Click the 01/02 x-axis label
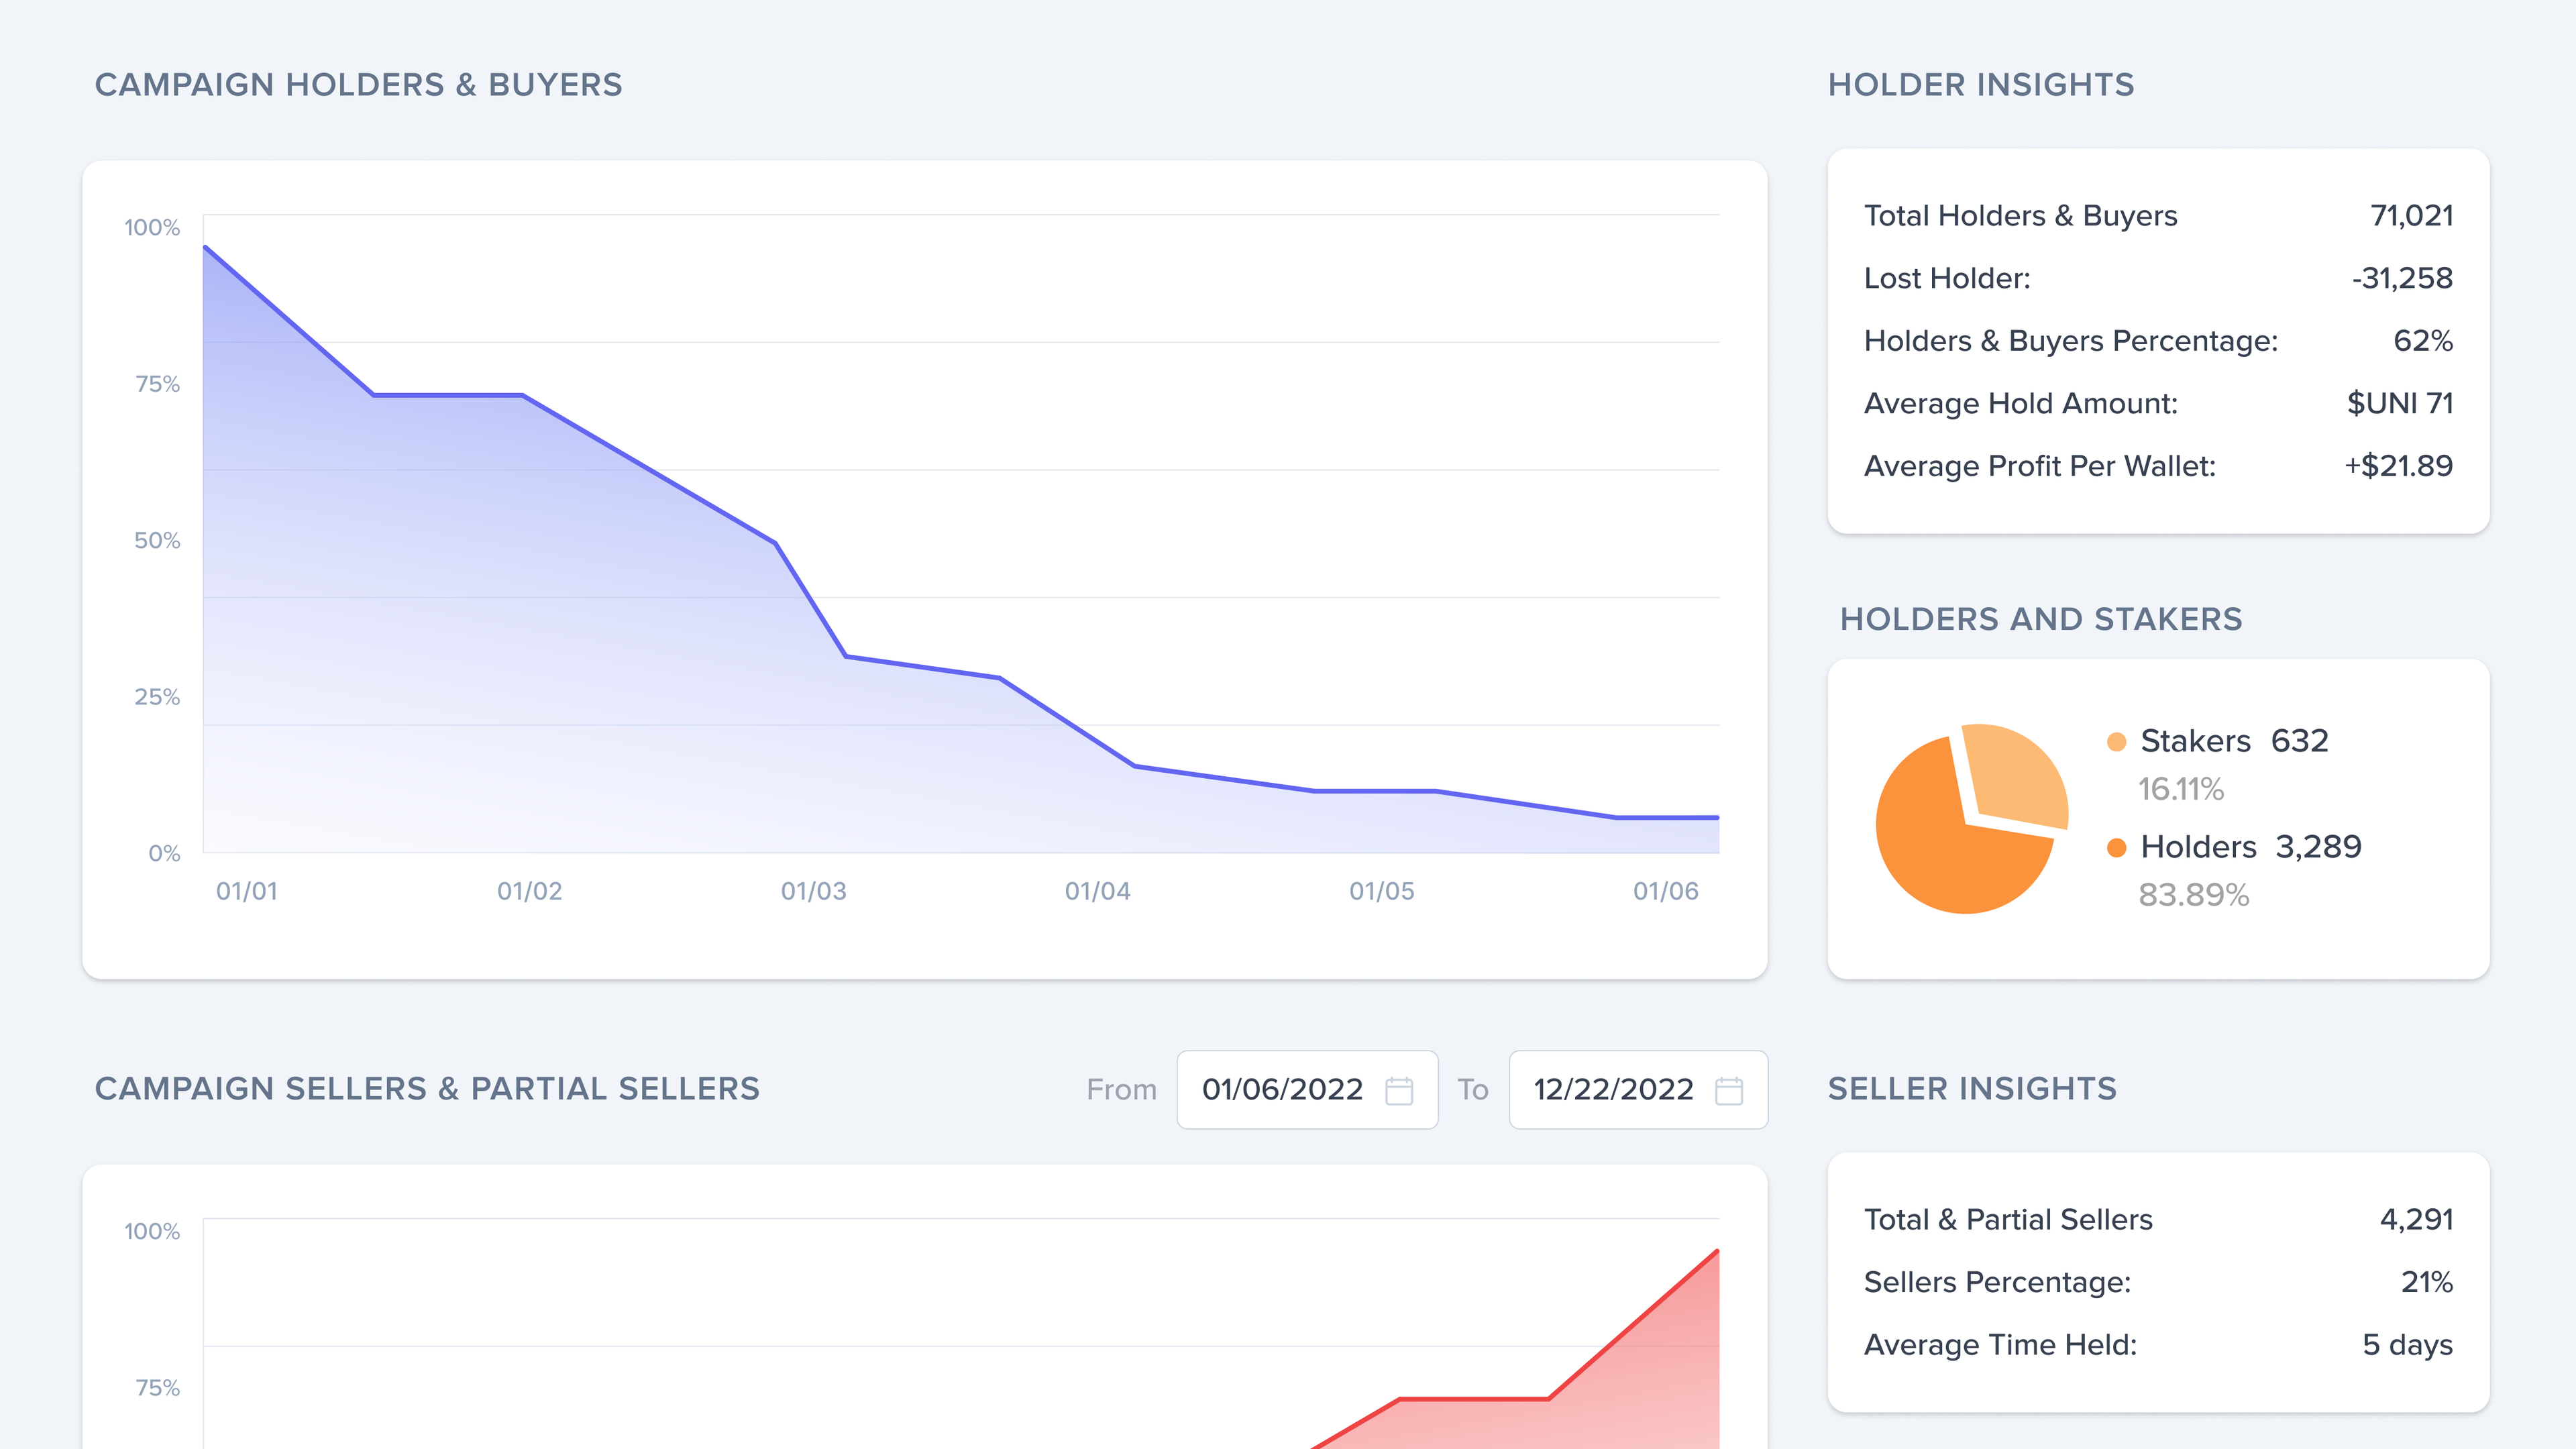Image resolution: width=2576 pixels, height=1449 pixels. point(530,891)
